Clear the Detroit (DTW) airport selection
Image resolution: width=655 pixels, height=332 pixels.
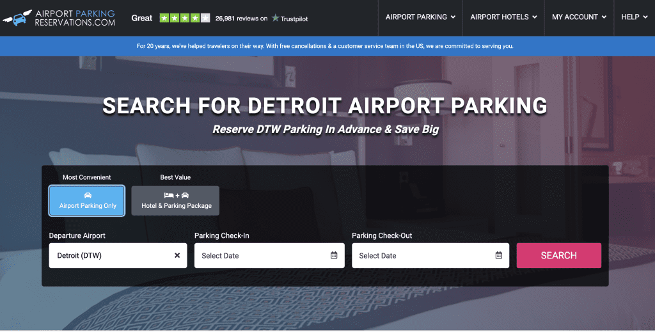pyautogui.click(x=177, y=255)
